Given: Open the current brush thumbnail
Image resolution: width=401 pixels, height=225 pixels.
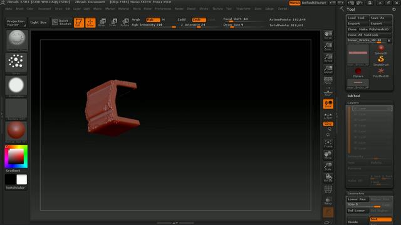Looking at the screenshot, I should [x=16, y=40].
